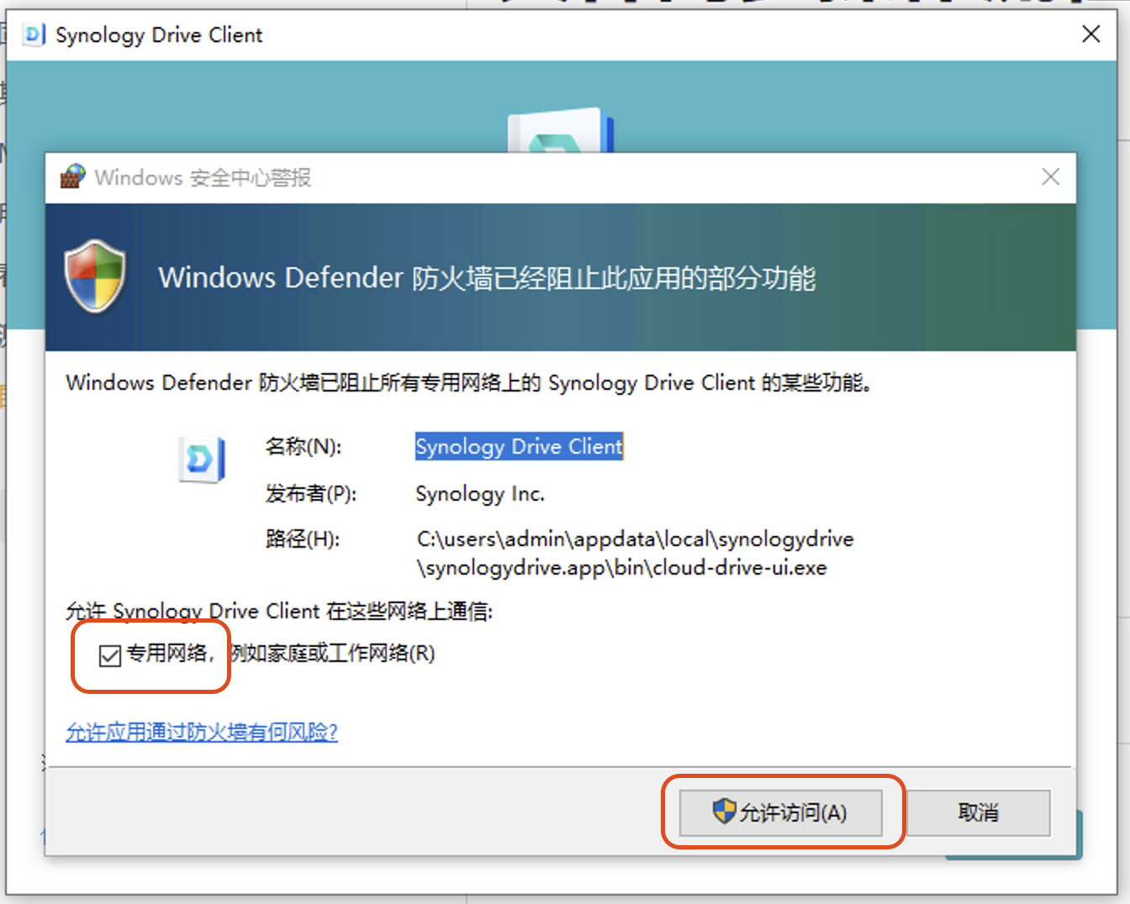Click the Synology Drive app icon beside 名称
Image resolution: width=1130 pixels, height=904 pixels.
tap(203, 460)
